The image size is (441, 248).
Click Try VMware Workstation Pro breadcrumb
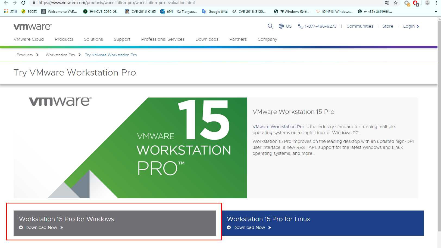[111, 55]
